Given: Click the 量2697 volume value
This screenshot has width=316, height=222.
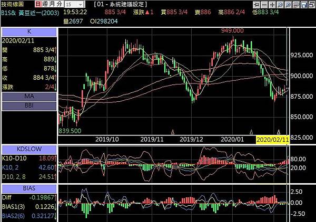Looking at the screenshot, I should [73, 22].
